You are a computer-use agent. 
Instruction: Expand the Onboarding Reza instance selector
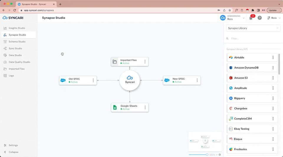pos(233,18)
